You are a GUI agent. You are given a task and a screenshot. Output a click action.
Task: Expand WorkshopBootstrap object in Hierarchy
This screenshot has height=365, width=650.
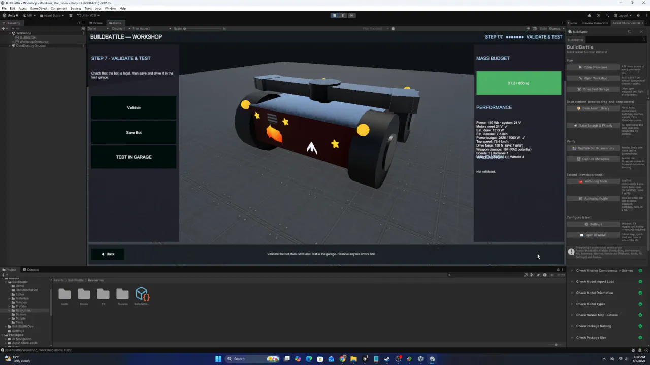[x=14, y=42]
